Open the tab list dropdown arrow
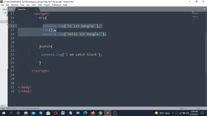This screenshot has height=116, width=207. point(204,9)
